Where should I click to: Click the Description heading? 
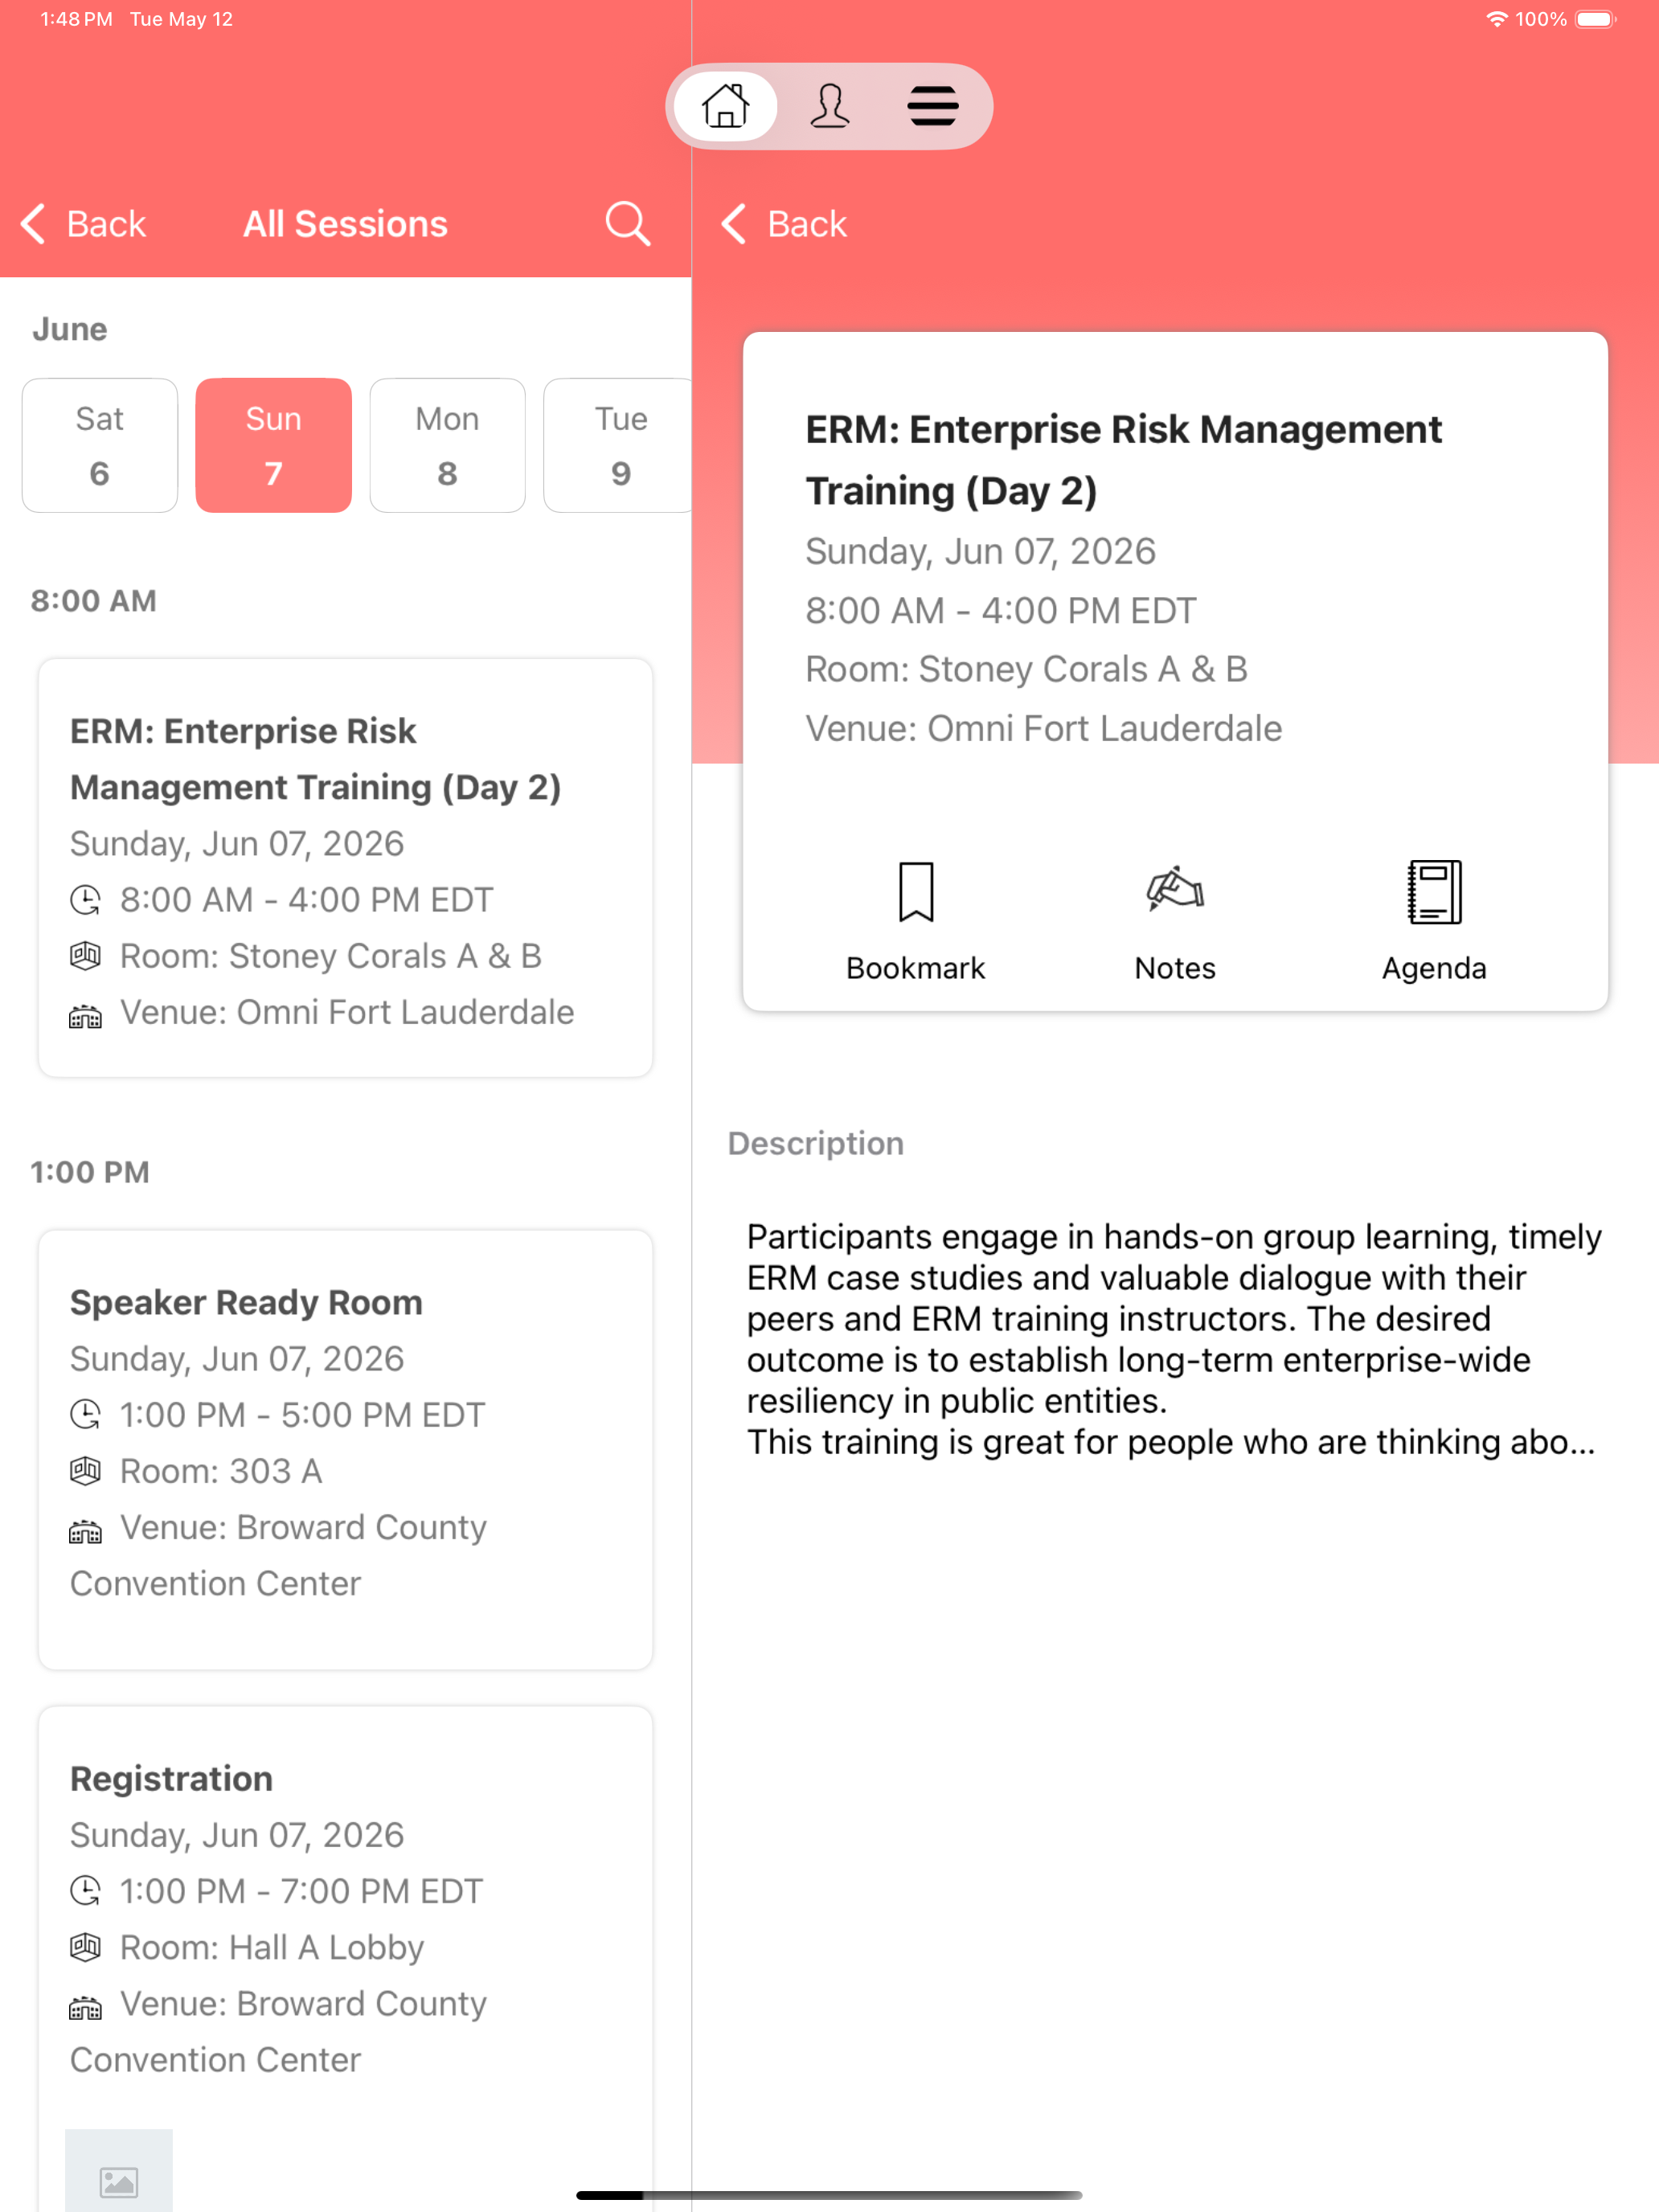(815, 1143)
